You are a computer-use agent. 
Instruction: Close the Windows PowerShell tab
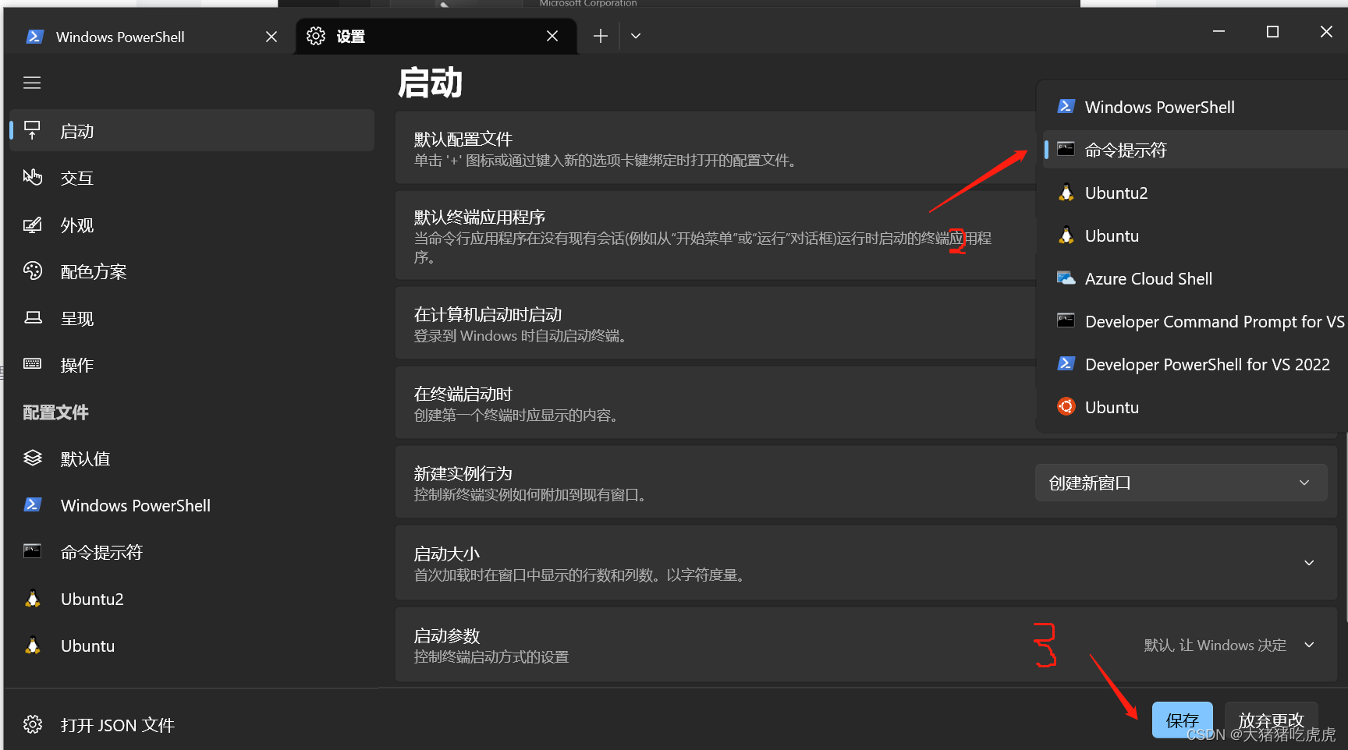(271, 37)
